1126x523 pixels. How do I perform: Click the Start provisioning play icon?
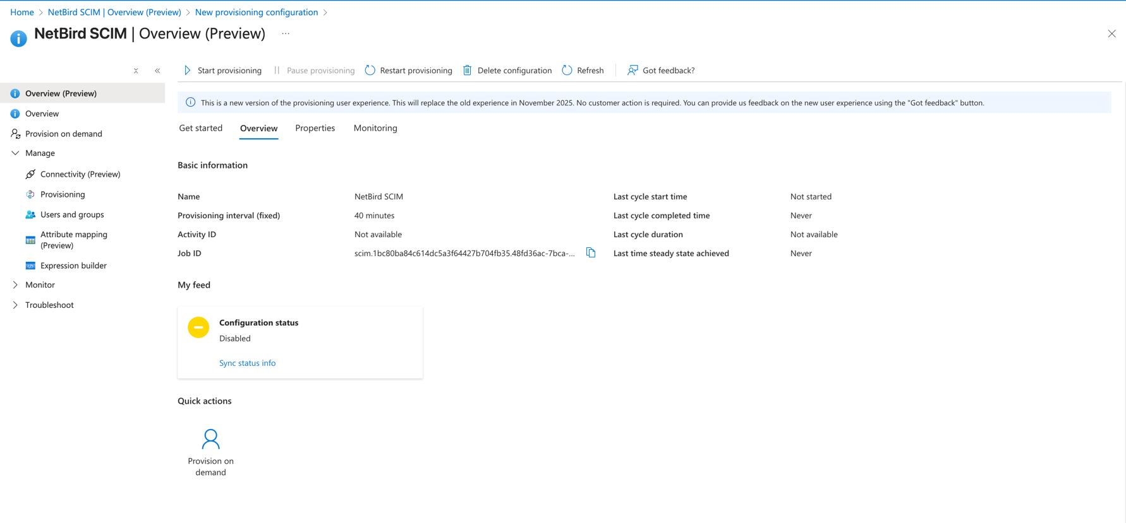(188, 71)
